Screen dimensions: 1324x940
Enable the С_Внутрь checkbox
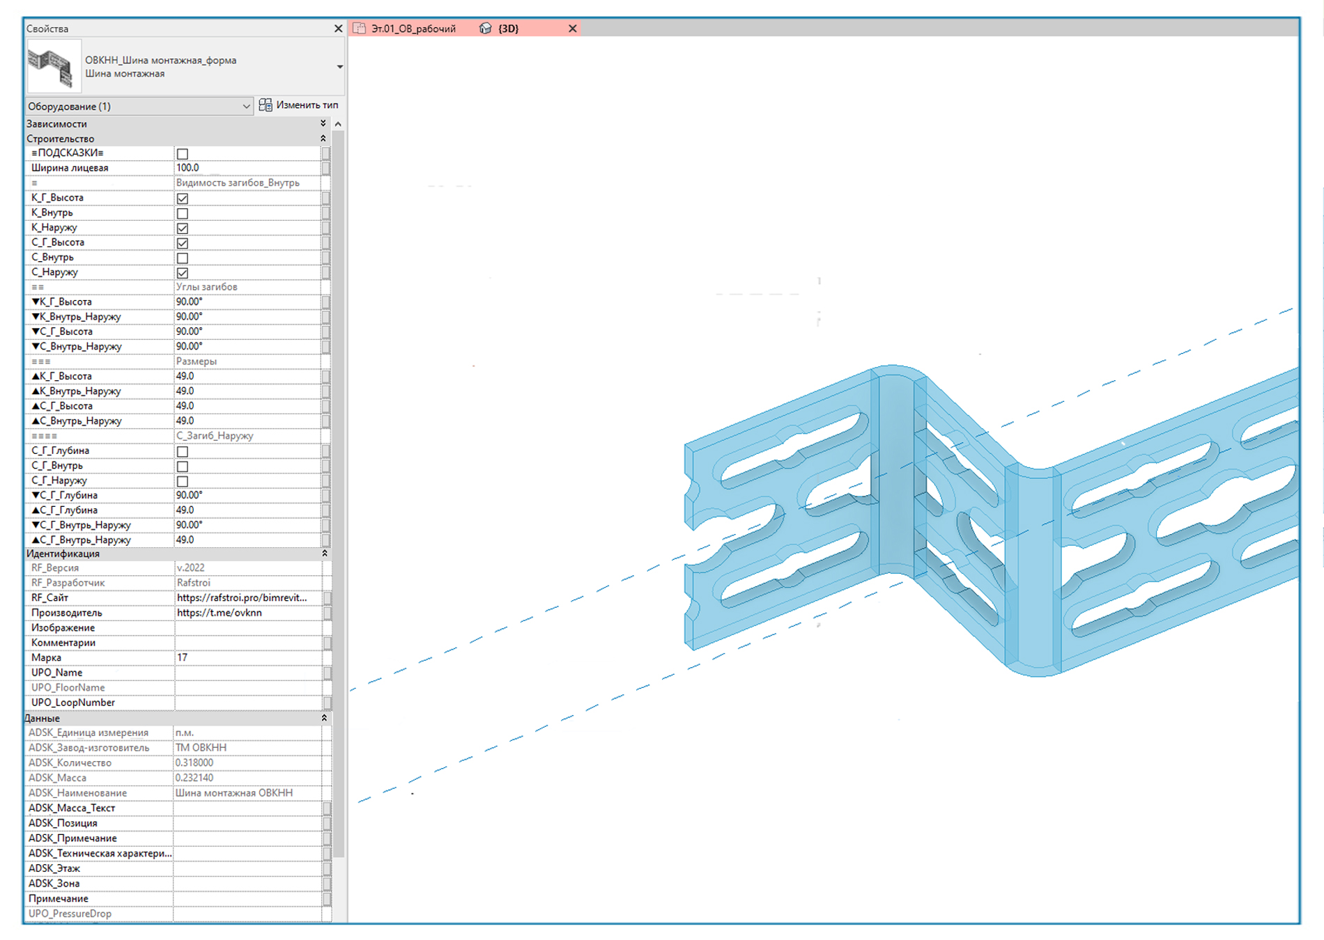pos(183,258)
